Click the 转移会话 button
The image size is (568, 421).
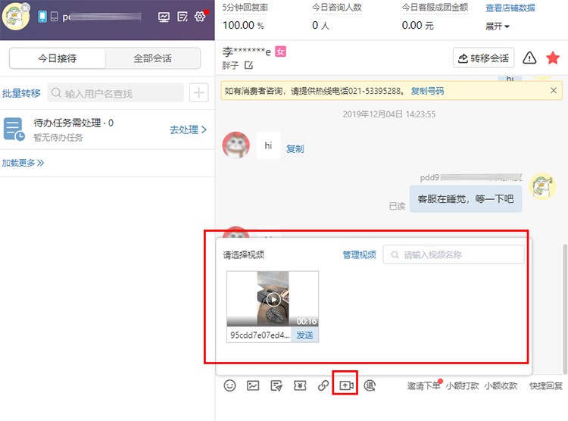(x=483, y=58)
